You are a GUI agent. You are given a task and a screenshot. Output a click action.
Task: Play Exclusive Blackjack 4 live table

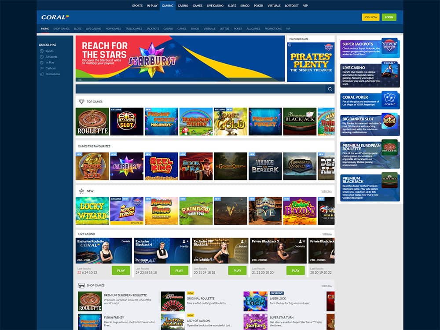click(x=179, y=271)
